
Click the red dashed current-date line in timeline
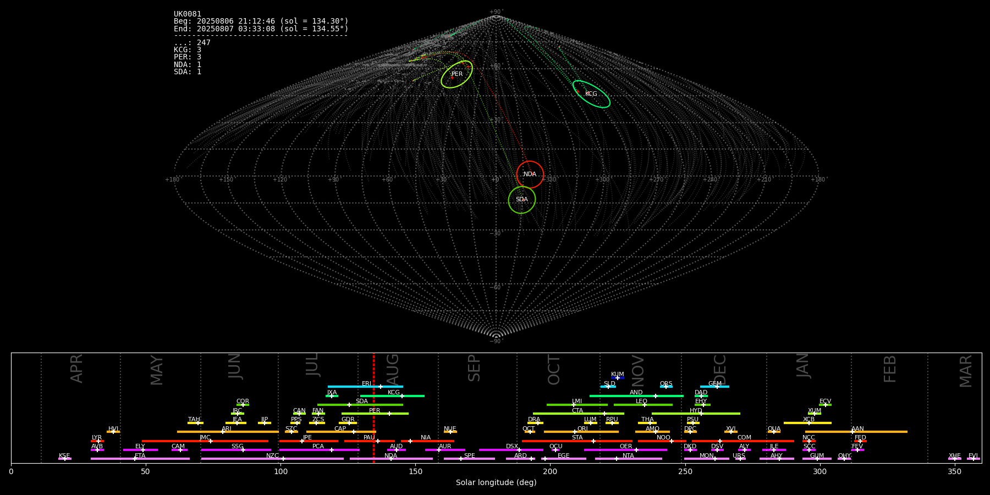373,408
